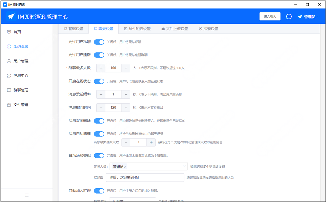This screenshot has height=202, width=326.
Task: Go to 用户管理 in the sidebar
Action: 21,61
